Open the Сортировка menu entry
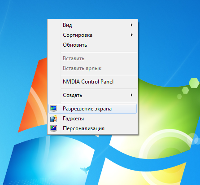The image size is (200, 185). click(x=92, y=35)
